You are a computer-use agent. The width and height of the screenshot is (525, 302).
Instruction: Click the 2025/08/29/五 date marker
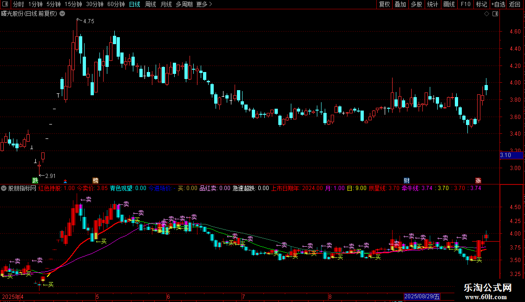(421, 296)
